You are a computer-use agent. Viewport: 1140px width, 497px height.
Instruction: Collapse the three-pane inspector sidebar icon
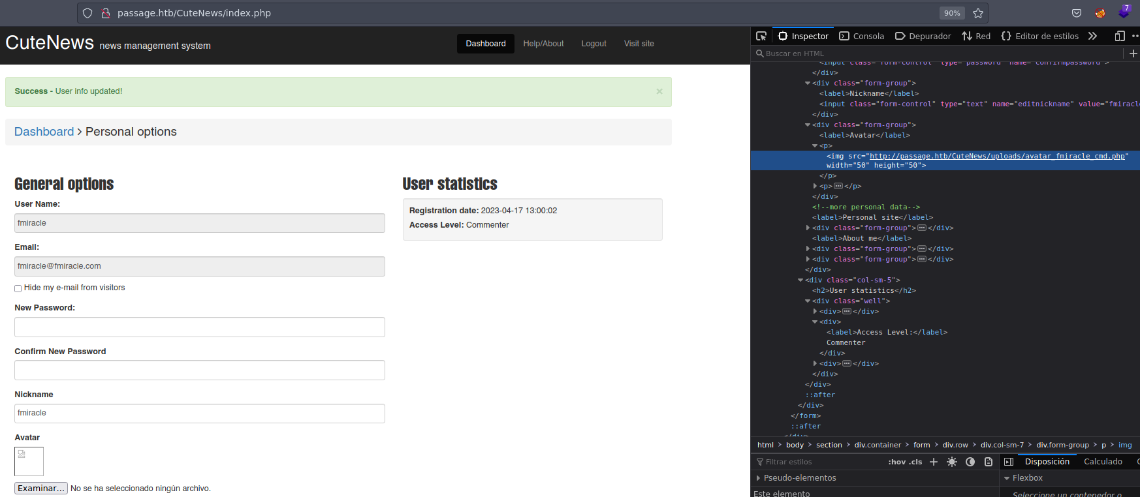coord(1009,462)
